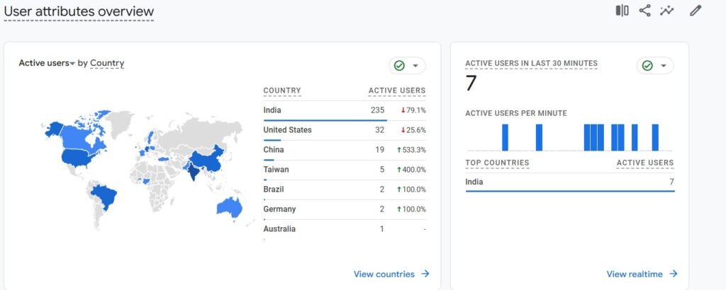726x290 pixels.
Task: Click green check status on realtime card
Action: click(x=647, y=66)
